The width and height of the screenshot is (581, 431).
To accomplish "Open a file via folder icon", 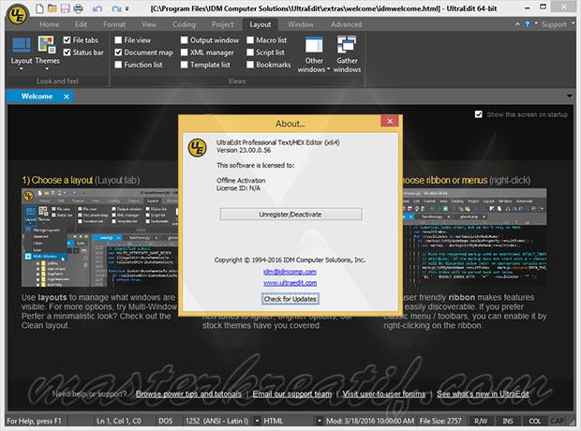I will coord(52,8).
